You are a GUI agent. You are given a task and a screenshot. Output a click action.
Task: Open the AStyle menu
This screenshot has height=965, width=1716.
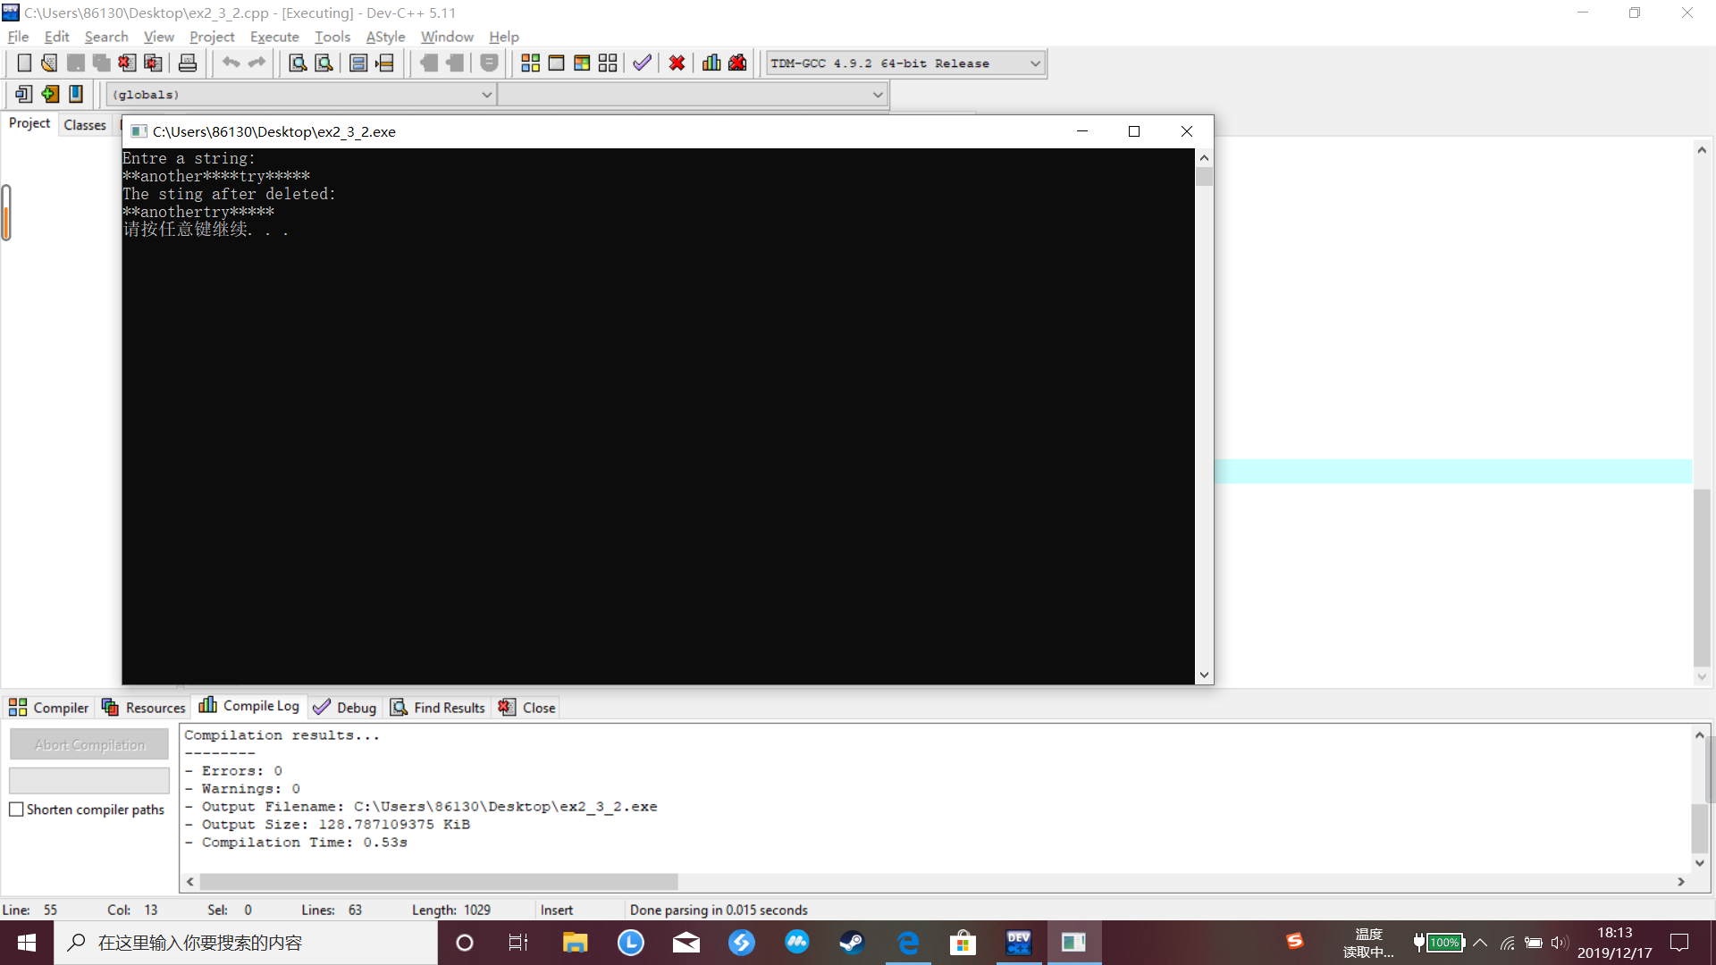click(385, 37)
